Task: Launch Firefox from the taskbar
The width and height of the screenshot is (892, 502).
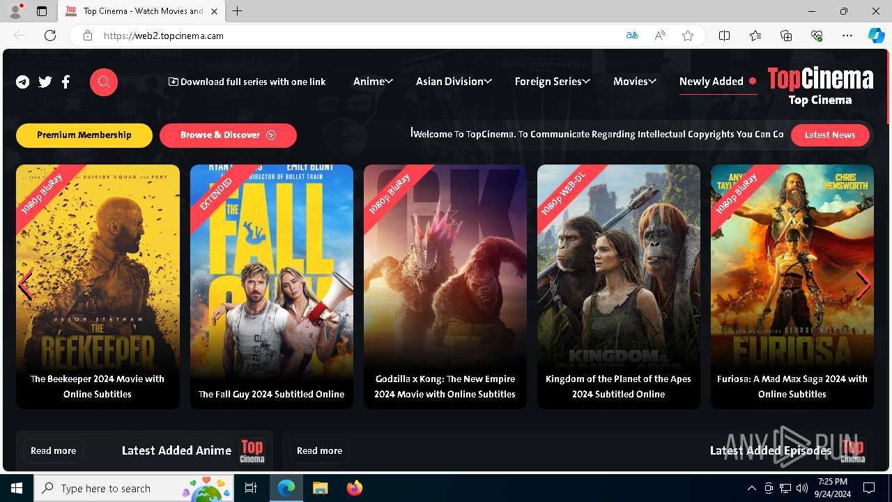Action: tap(354, 488)
